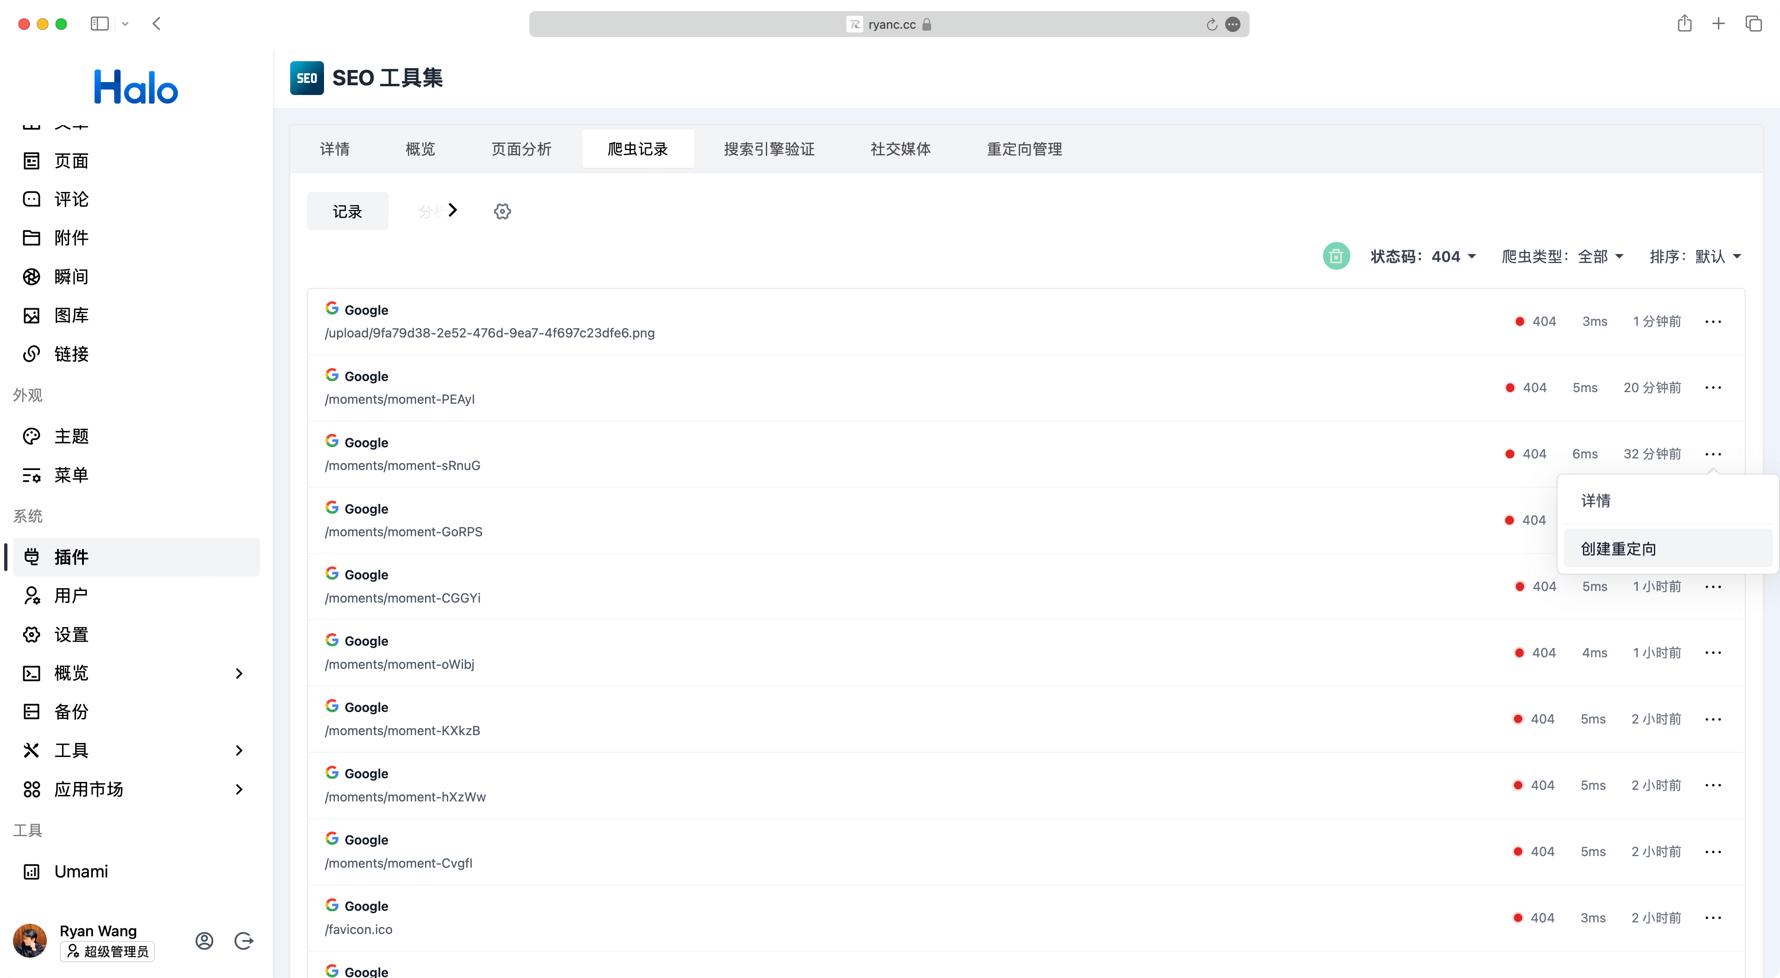This screenshot has height=978, width=1780.
Task: Switch to the 概览 tab
Action: tap(420, 149)
